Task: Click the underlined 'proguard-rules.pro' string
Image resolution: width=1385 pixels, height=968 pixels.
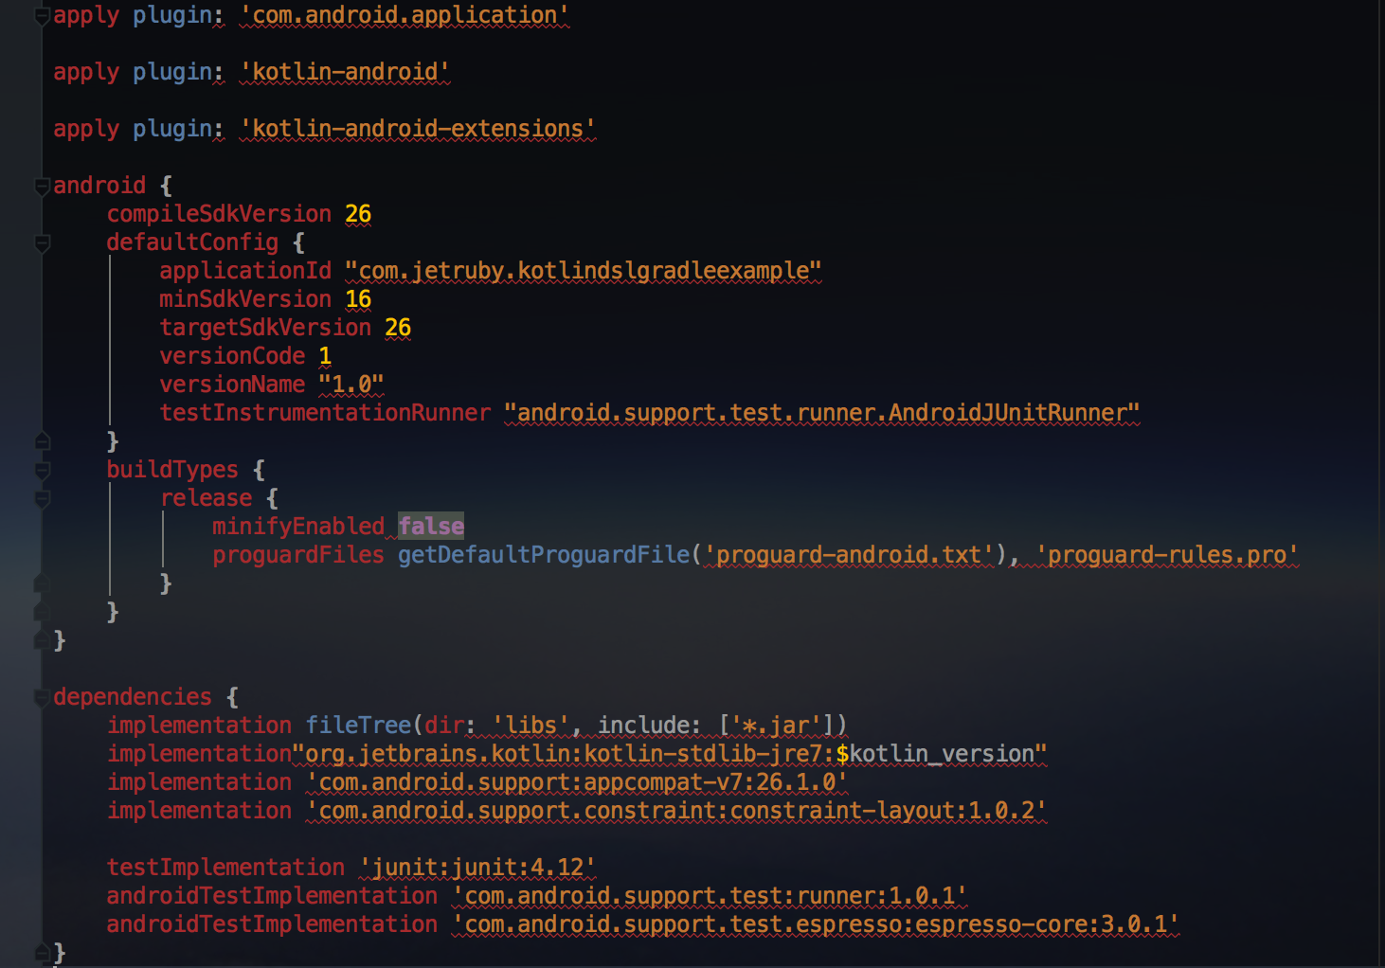Action: pyautogui.click(x=1163, y=554)
